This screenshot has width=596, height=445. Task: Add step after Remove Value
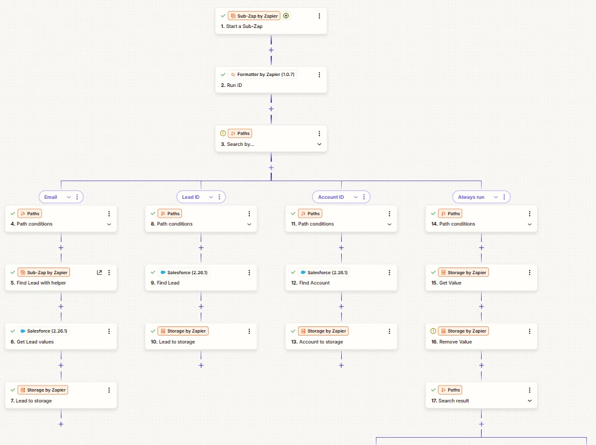[x=481, y=365]
